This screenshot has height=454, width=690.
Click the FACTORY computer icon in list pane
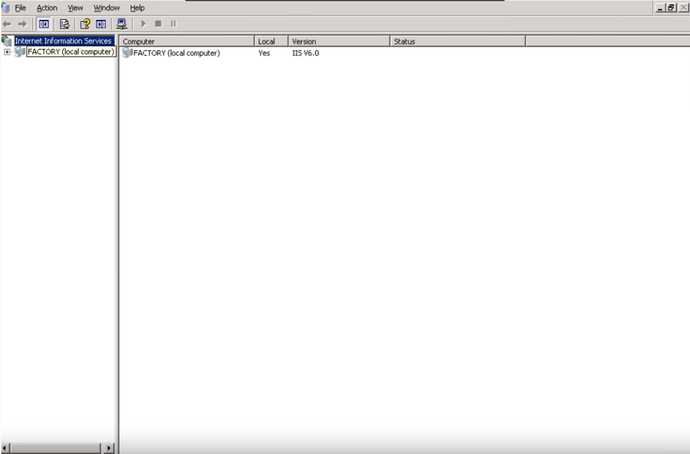coord(127,53)
